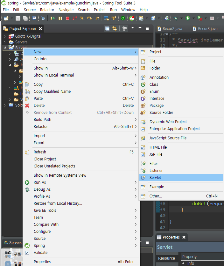Open the Help menu
224x266 pixels.
pos(143,10)
